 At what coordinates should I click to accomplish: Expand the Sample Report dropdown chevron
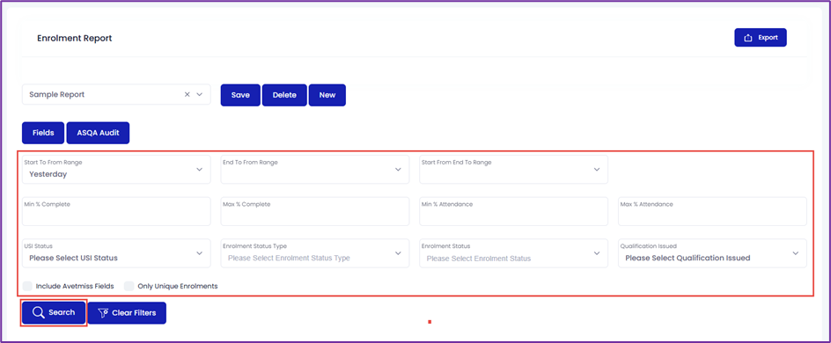click(x=200, y=94)
